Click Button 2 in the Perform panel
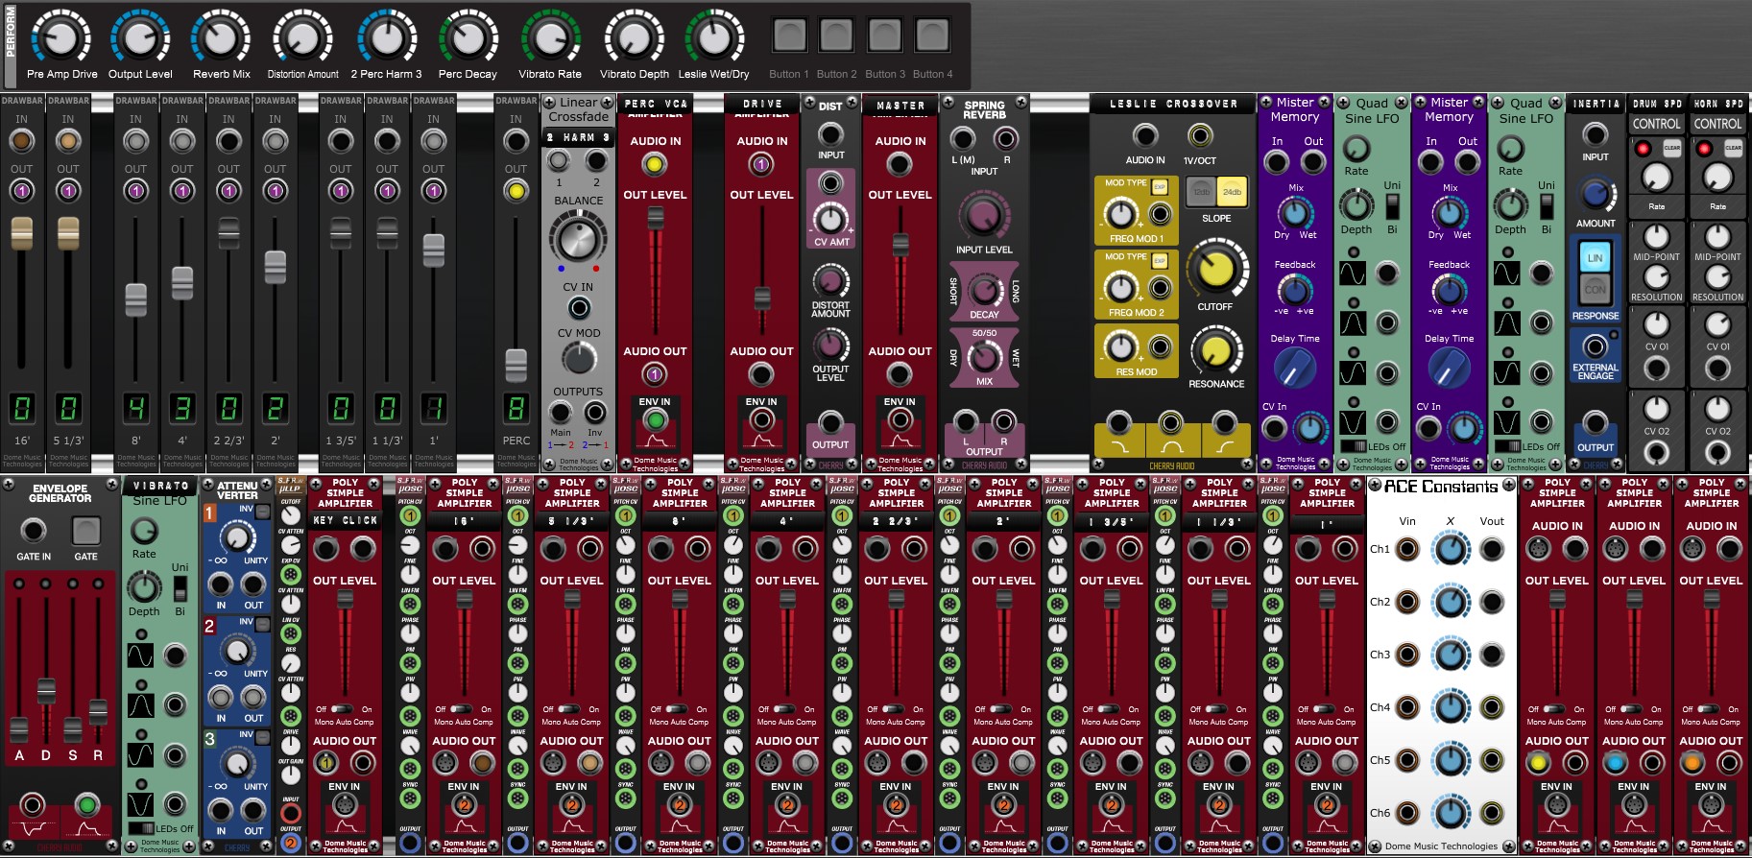This screenshot has width=1752, height=858. click(x=837, y=37)
